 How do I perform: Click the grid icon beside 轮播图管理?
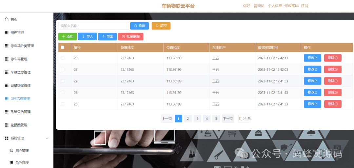tap(7, 125)
